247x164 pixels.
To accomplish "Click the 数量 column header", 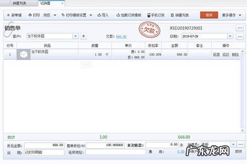I will pyautogui.click(x=95, y=46).
